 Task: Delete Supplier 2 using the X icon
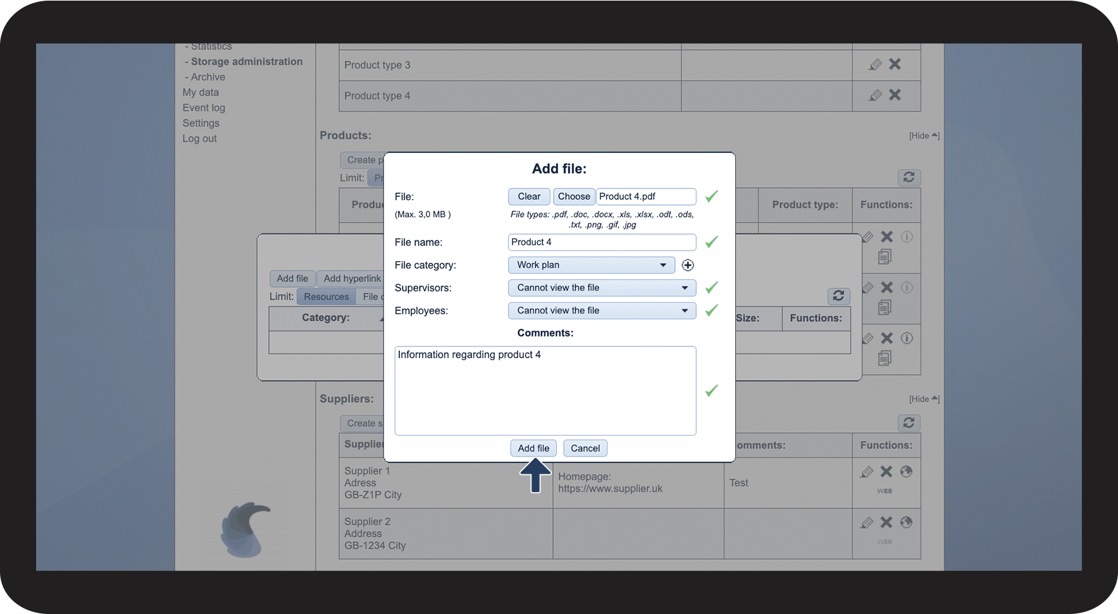(886, 522)
